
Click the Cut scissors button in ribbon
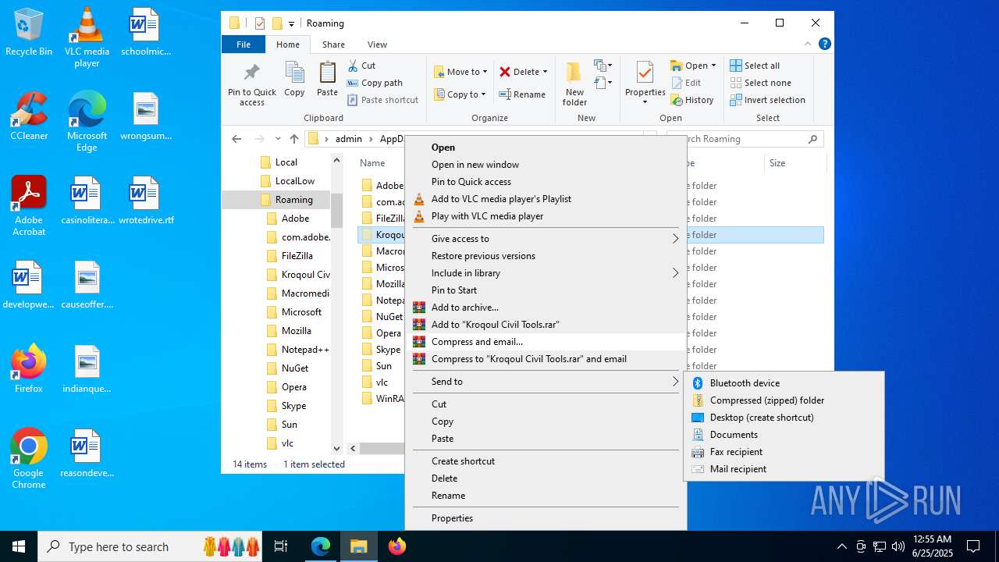[361, 66]
